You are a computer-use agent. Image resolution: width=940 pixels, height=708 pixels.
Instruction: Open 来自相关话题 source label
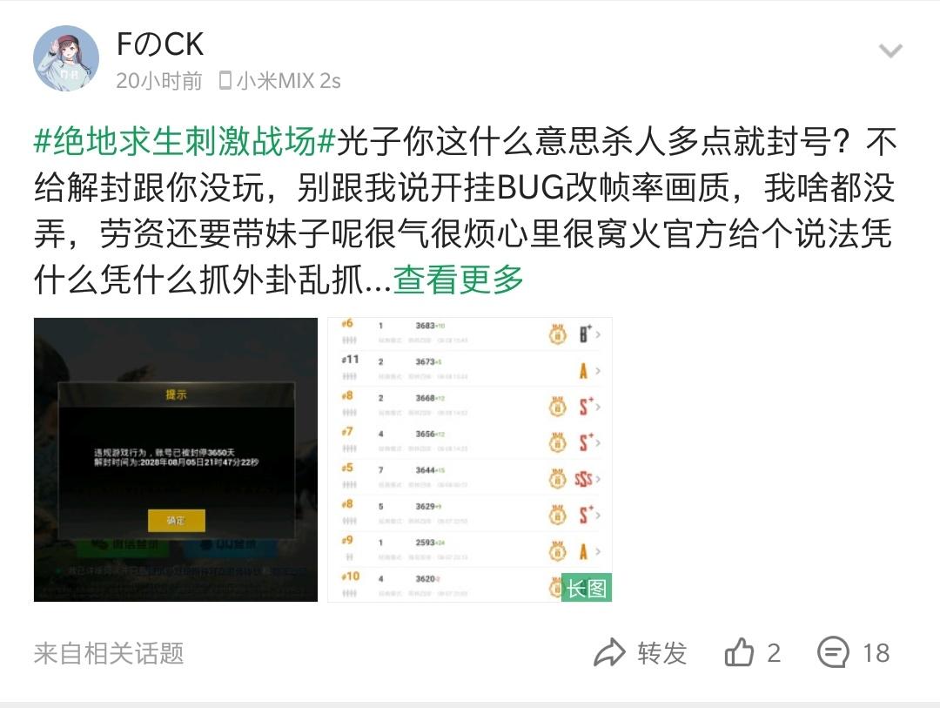[x=109, y=653]
